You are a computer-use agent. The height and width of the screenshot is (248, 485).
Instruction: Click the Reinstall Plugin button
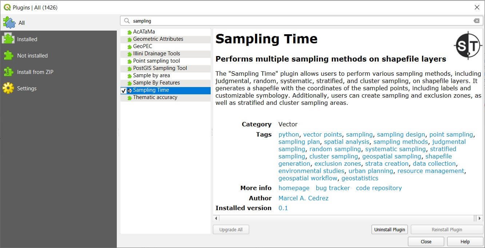tap(447, 229)
